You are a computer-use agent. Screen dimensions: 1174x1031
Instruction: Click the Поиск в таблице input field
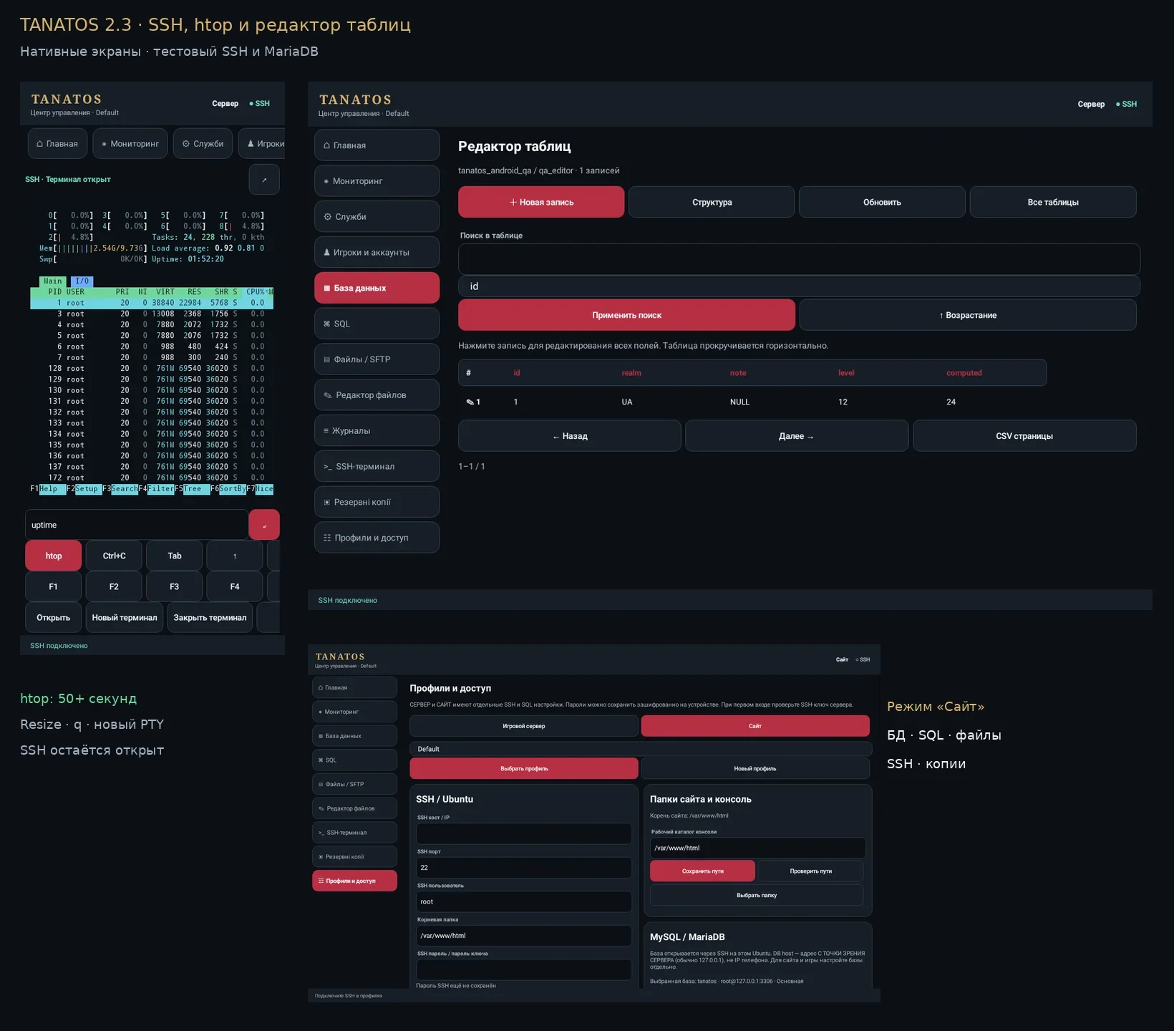coord(799,259)
